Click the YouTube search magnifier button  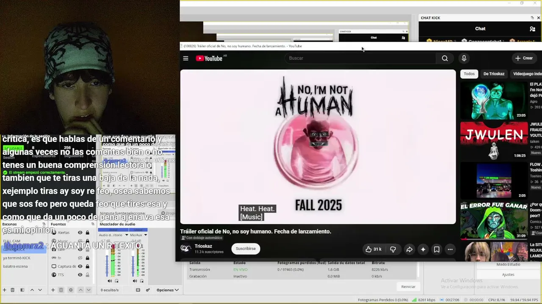(x=445, y=58)
